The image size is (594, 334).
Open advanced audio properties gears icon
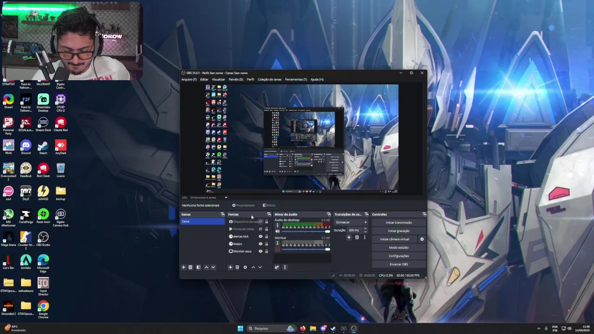coord(277,267)
